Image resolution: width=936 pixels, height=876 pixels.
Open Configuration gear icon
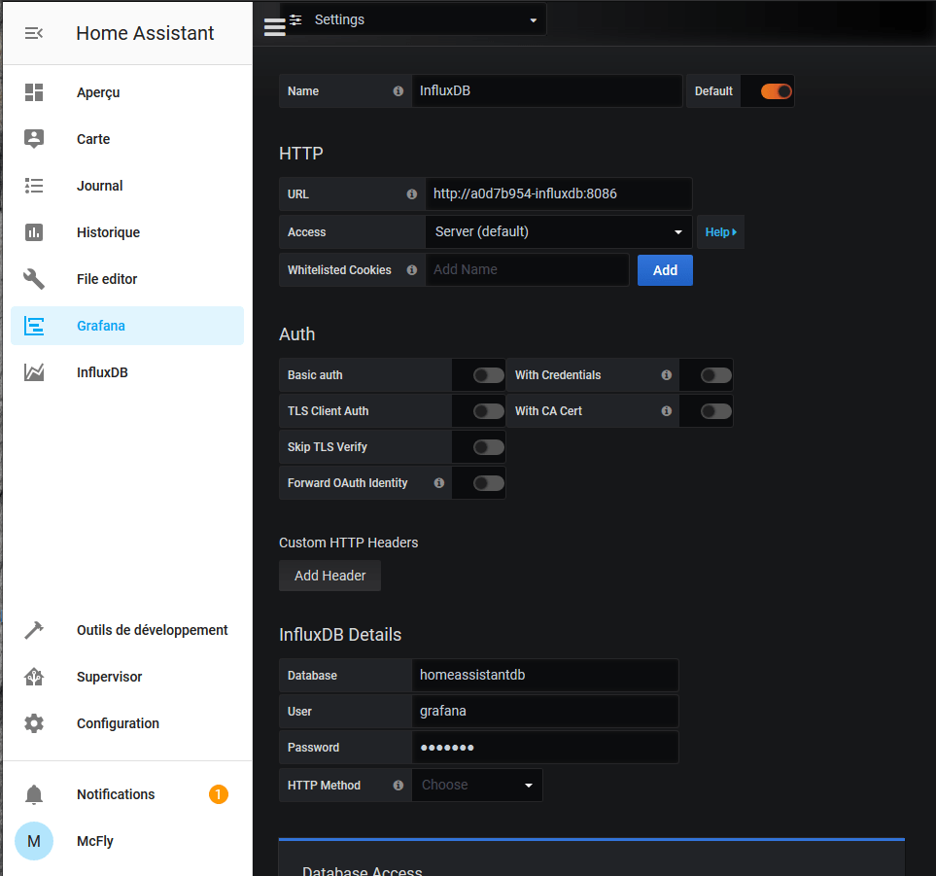34,723
